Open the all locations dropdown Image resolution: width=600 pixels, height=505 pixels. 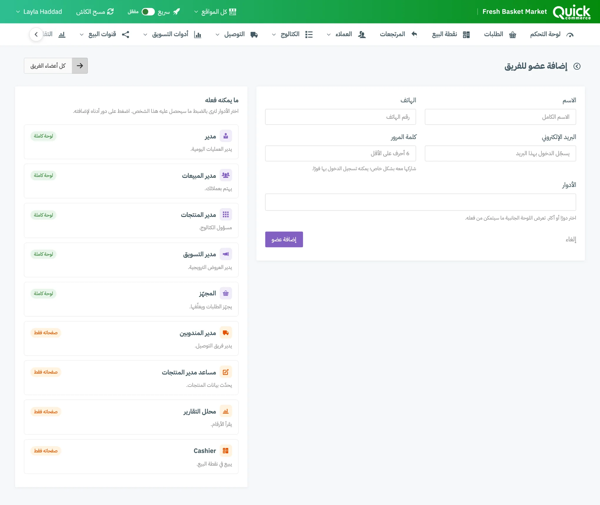click(215, 12)
